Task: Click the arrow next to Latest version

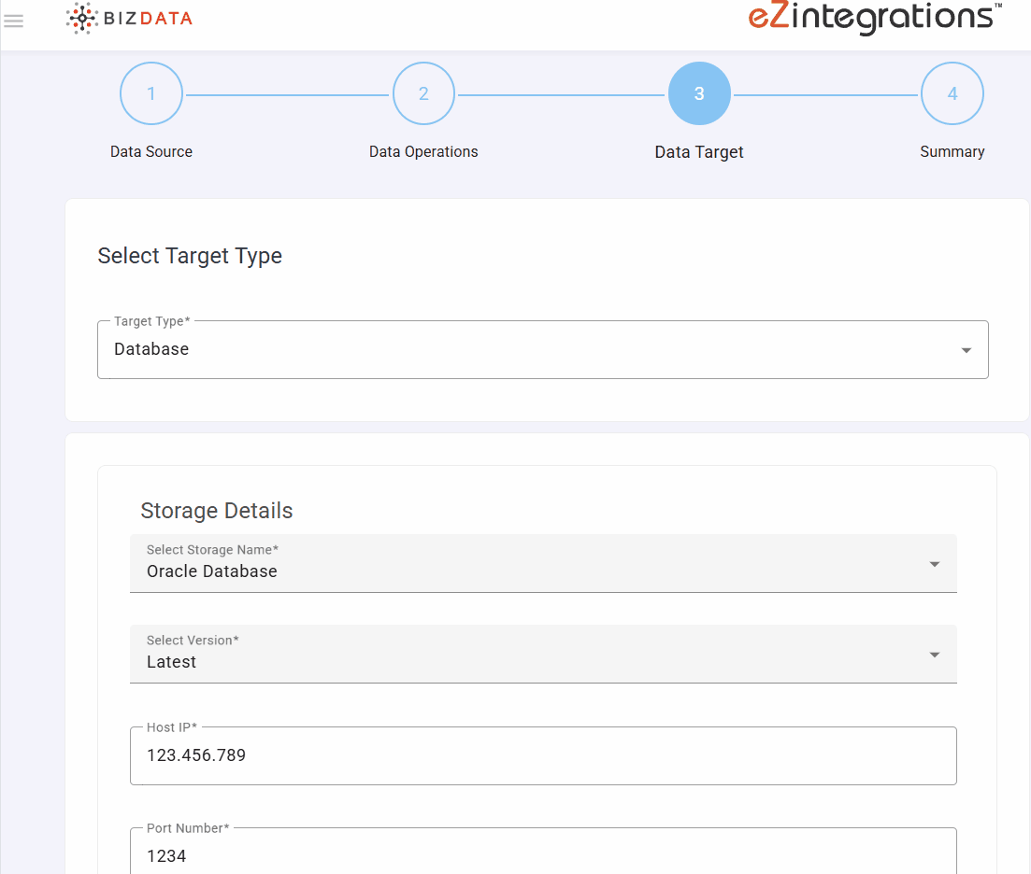Action: [x=934, y=655]
